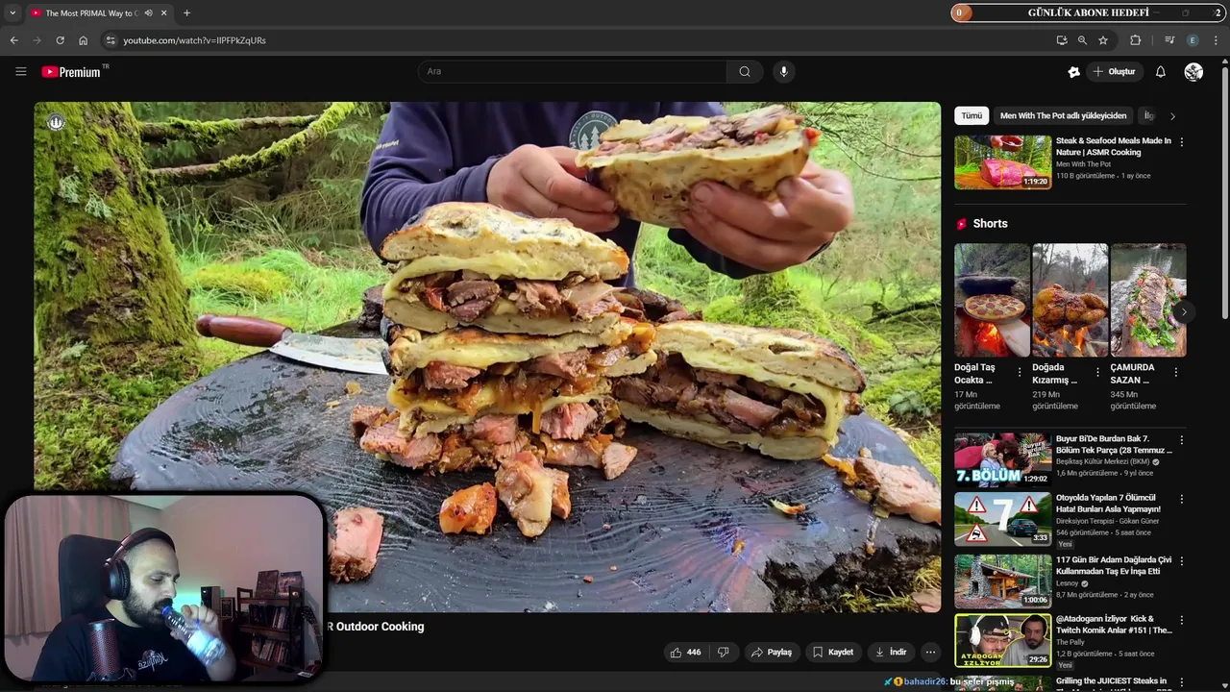Open browser profile E avatar
Image resolution: width=1230 pixels, height=692 pixels.
pos(1193,40)
